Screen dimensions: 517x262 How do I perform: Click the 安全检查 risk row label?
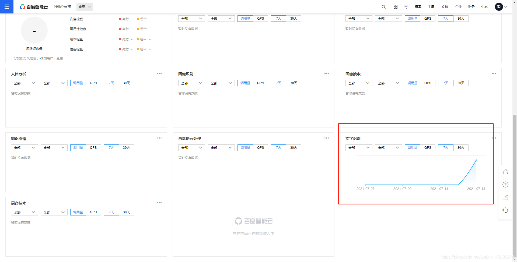[76, 19]
